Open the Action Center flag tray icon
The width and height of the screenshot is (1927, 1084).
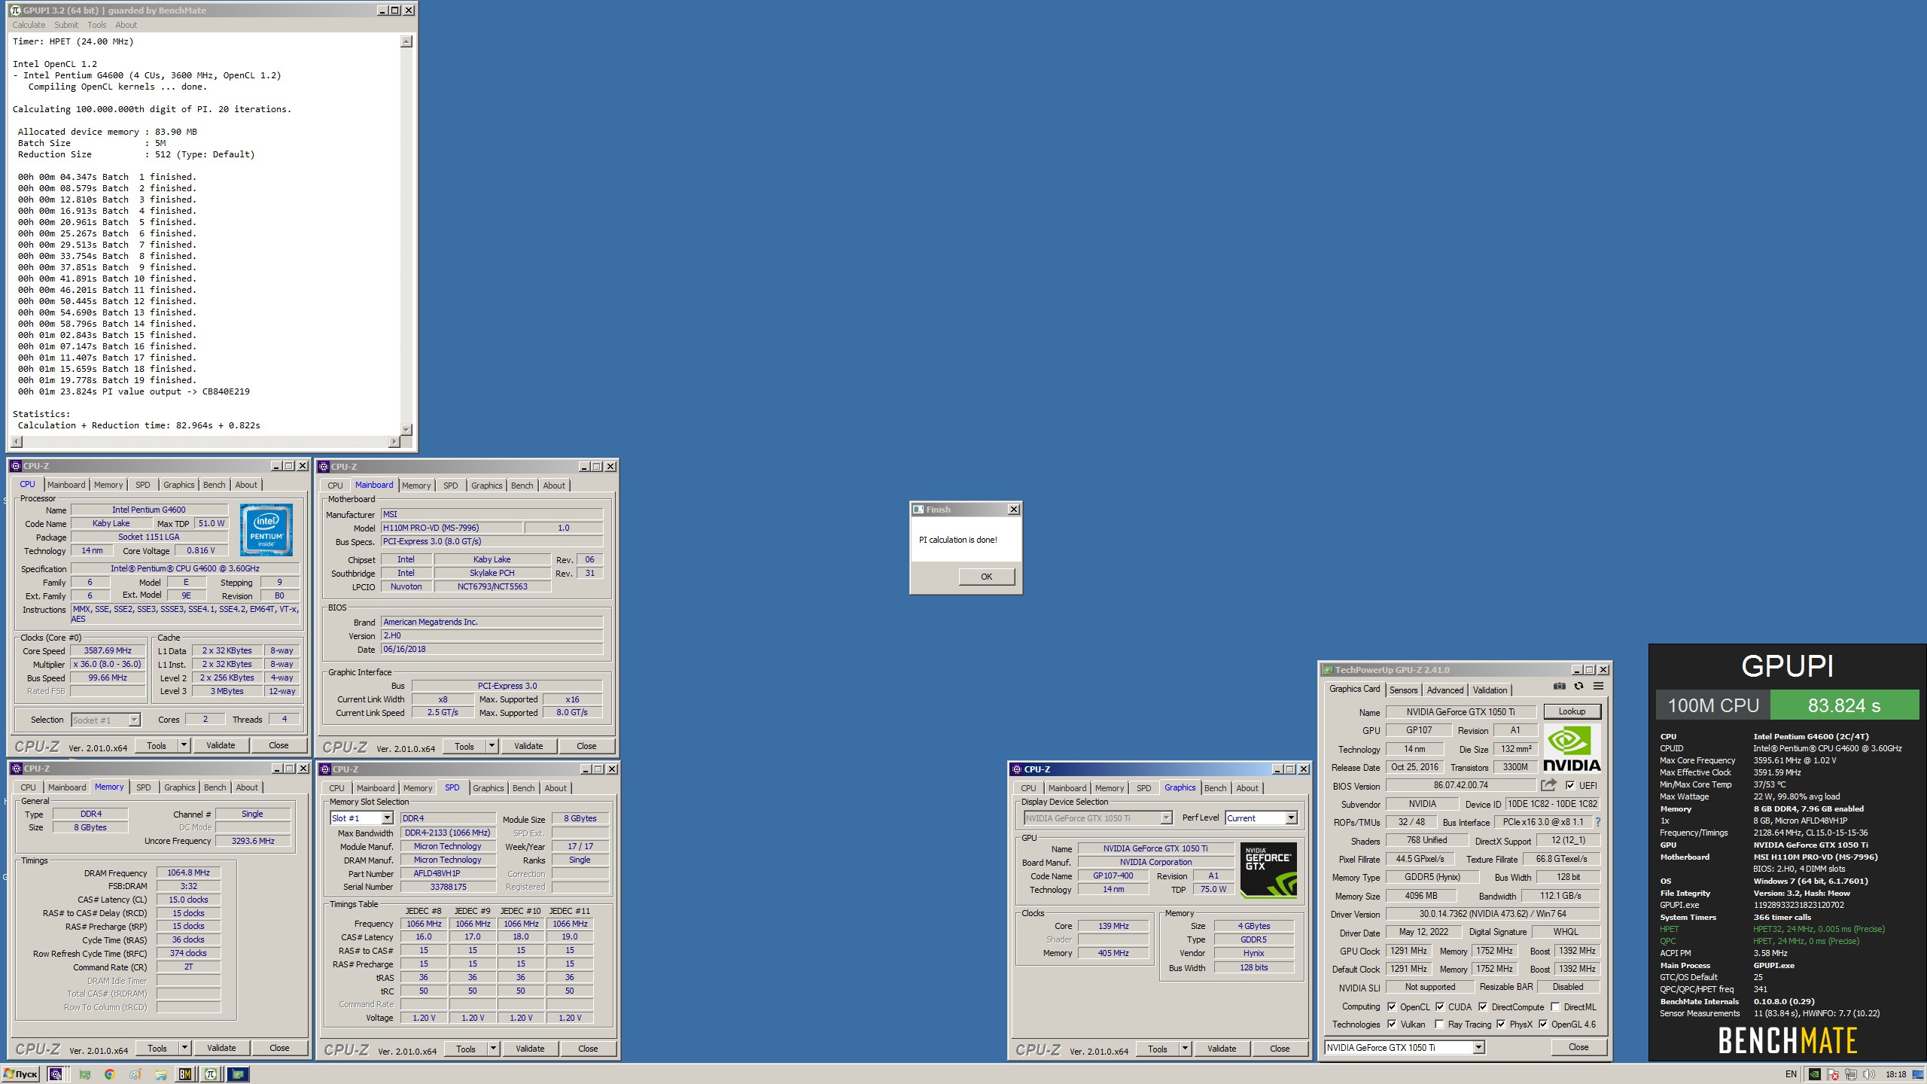1833,1074
